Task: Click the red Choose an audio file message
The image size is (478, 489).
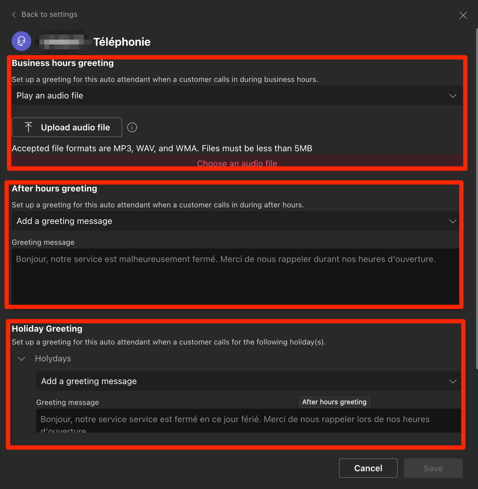Action: coord(237,164)
